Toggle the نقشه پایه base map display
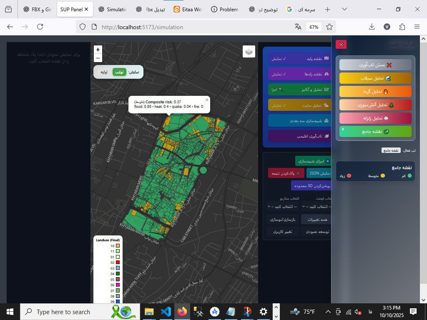This screenshot has height=320, width=427. tap(299, 58)
